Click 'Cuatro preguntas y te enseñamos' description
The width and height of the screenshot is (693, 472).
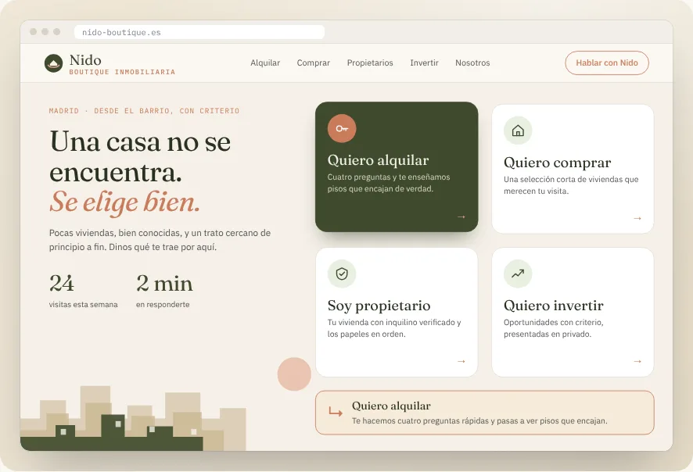coord(389,183)
